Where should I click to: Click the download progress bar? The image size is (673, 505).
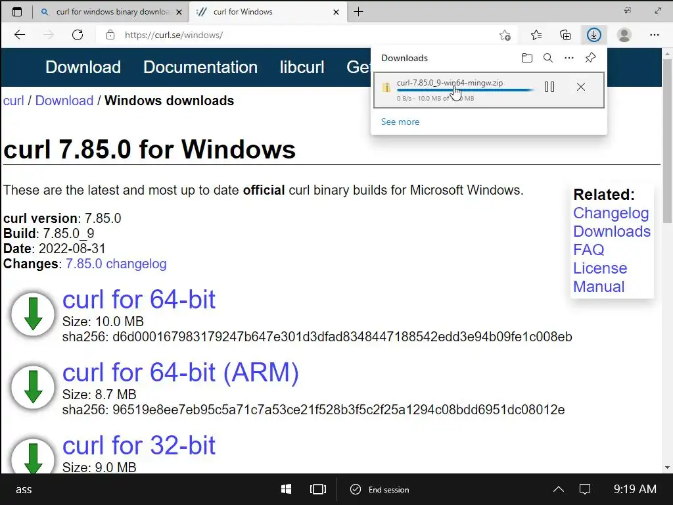coord(465,90)
